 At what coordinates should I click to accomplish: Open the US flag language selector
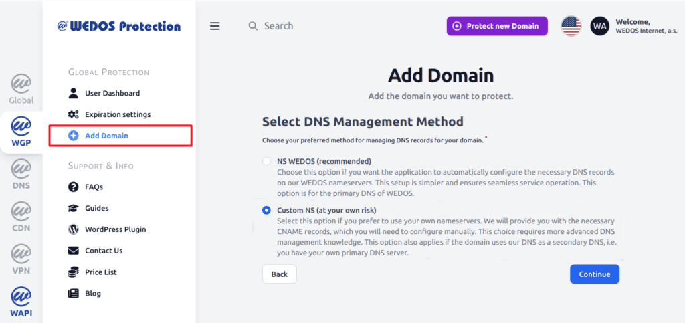tap(571, 26)
